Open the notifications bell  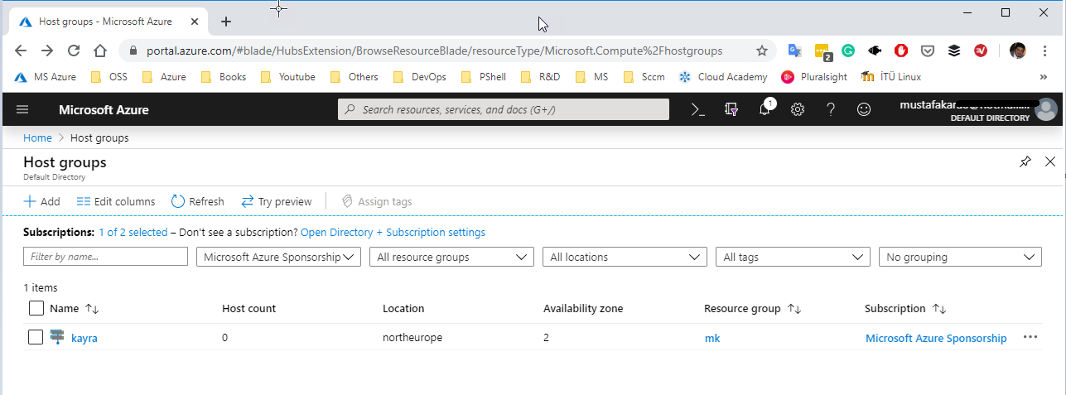coord(765,108)
